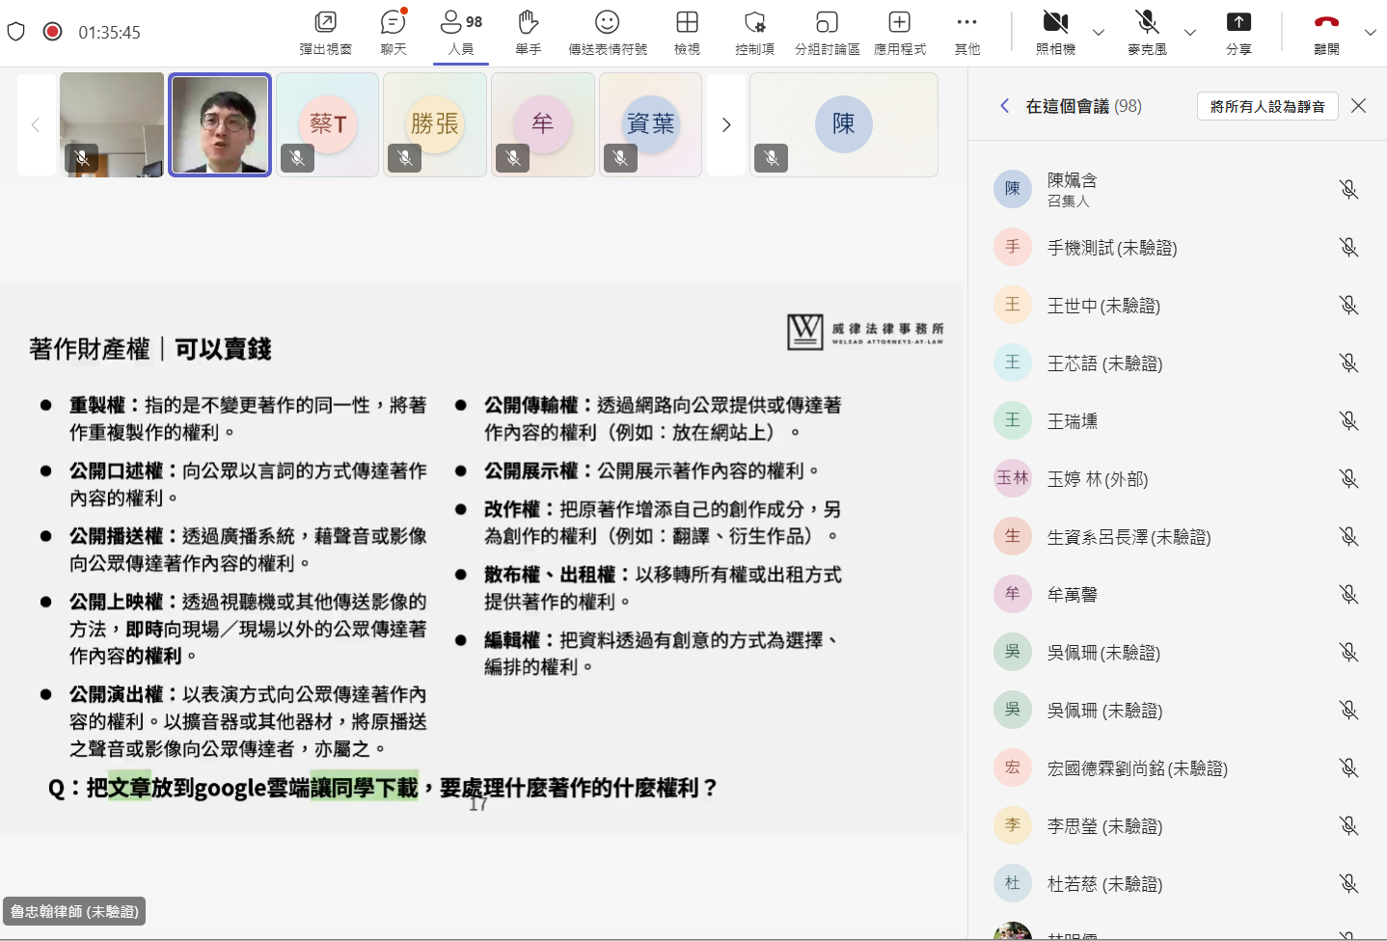Click the share (分享) button
The image size is (1387, 941).
[1238, 32]
